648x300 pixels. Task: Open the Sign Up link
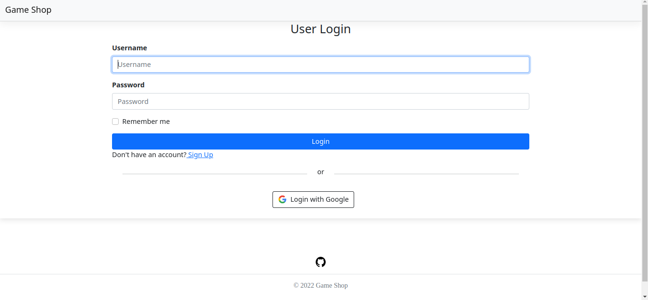click(x=200, y=155)
